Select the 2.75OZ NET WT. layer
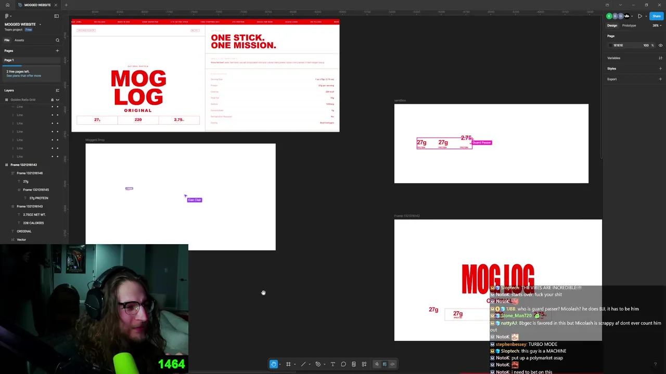The width and height of the screenshot is (666, 374). 34,215
